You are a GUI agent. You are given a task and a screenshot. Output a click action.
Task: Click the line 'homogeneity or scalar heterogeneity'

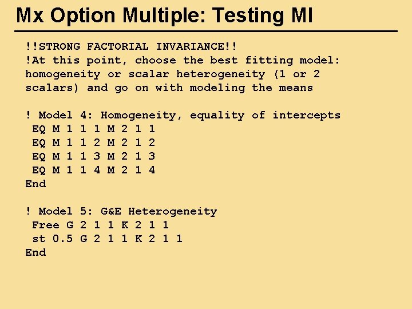click(x=172, y=74)
